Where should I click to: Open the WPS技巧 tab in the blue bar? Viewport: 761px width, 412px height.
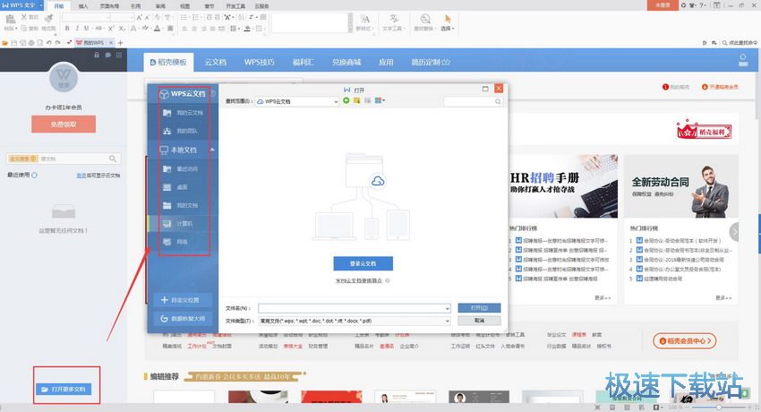pyautogui.click(x=259, y=62)
